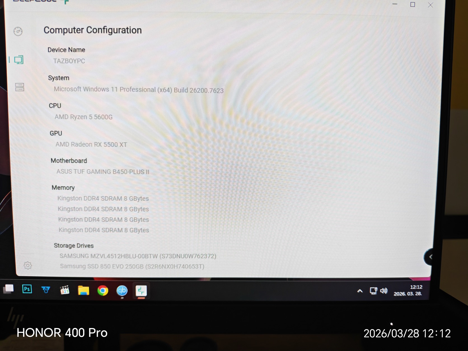Image resolution: width=468 pixels, height=351 pixels.
Task: Select the first Kingston DDR4 memory row
Action: pyautogui.click(x=103, y=198)
